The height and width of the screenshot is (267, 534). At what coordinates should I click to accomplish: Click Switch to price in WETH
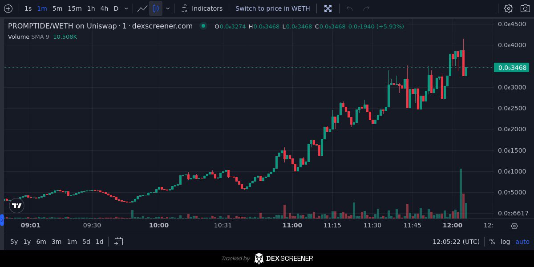tap(273, 8)
